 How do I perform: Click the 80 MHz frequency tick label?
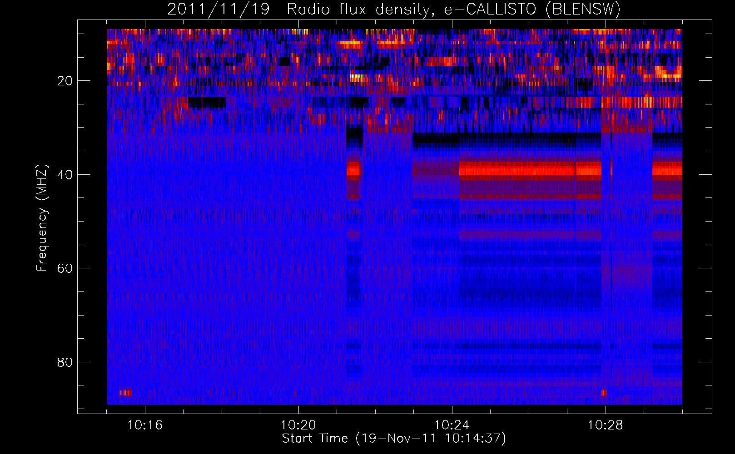[65, 362]
